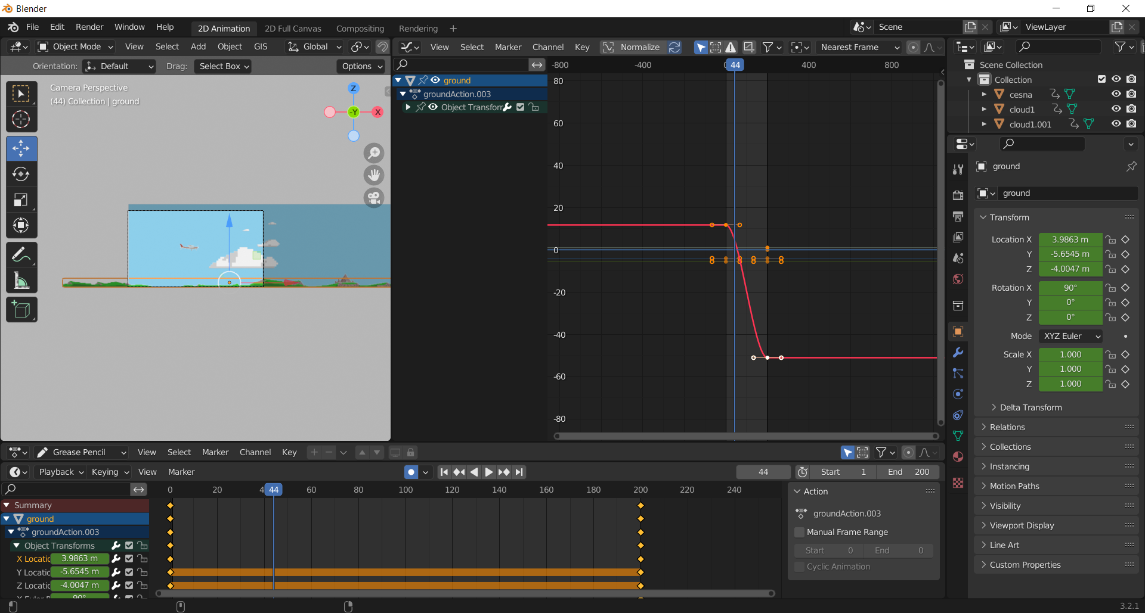Toggle ground channel visibility in graph editor
This screenshot has width=1145, height=613.
[435, 80]
